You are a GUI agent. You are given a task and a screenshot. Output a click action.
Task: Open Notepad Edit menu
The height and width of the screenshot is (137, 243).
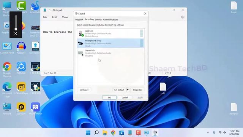(54, 17)
